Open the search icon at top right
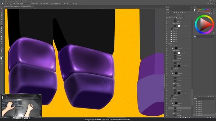This screenshot has height=121, width=216. point(208,3)
